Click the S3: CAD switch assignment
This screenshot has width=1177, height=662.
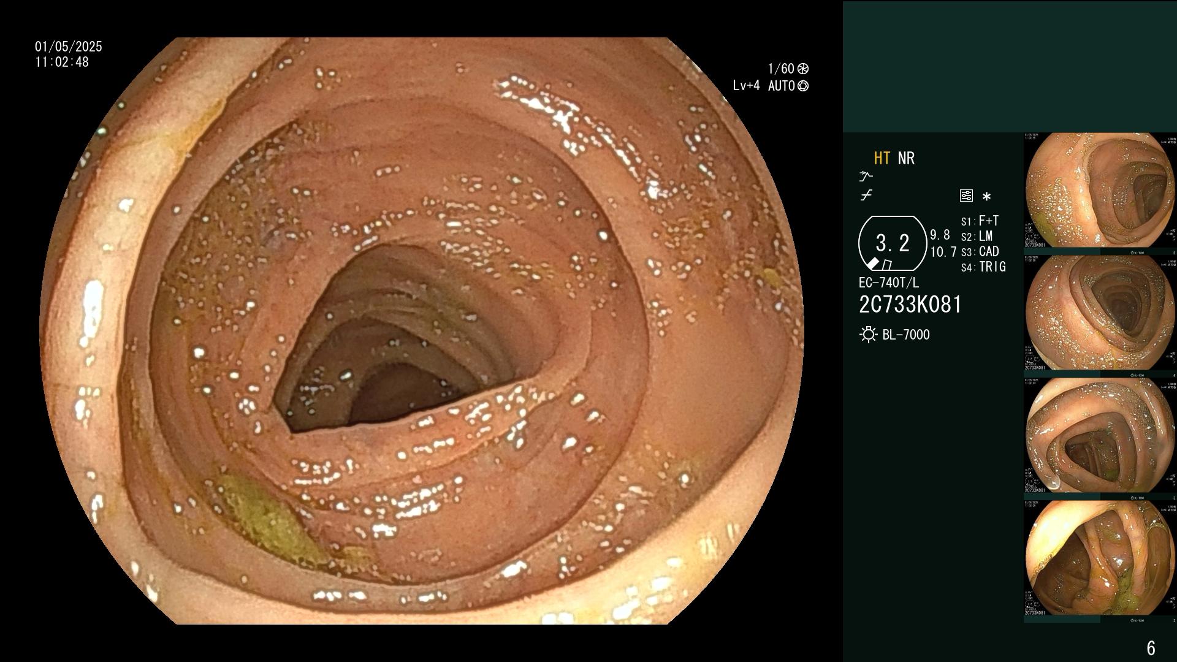980,251
